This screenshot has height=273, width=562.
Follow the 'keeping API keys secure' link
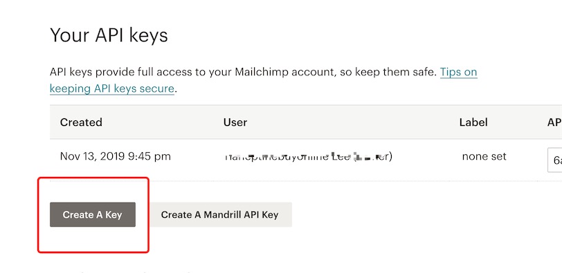(112, 88)
